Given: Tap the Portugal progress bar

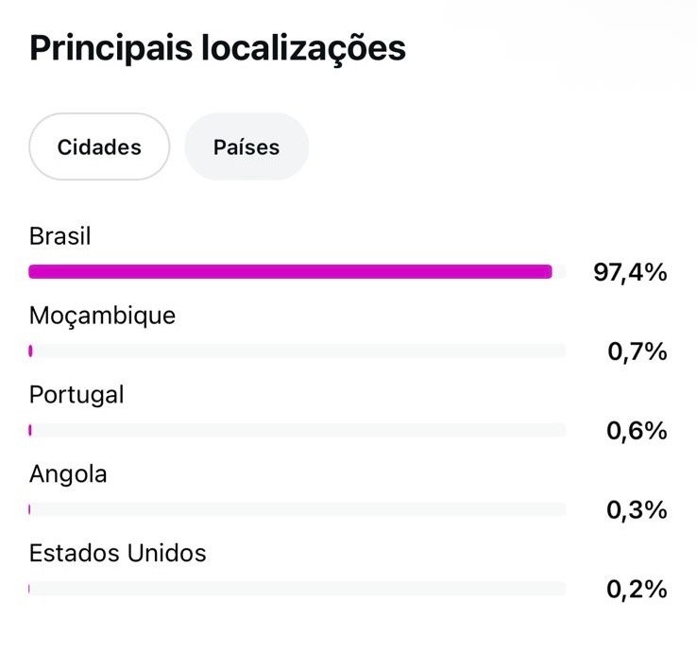Looking at the screenshot, I should click(x=297, y=430).
